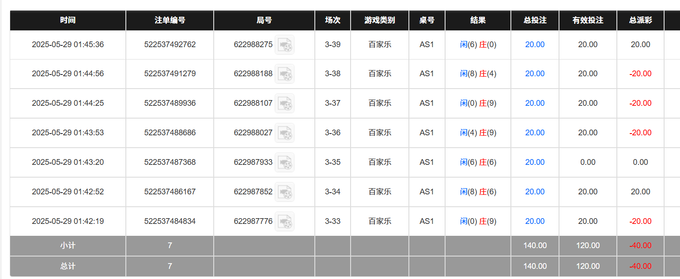Click the replay icon for round 622987933
Viewport: 680px width, 279px height.
[x=284, y=162]
